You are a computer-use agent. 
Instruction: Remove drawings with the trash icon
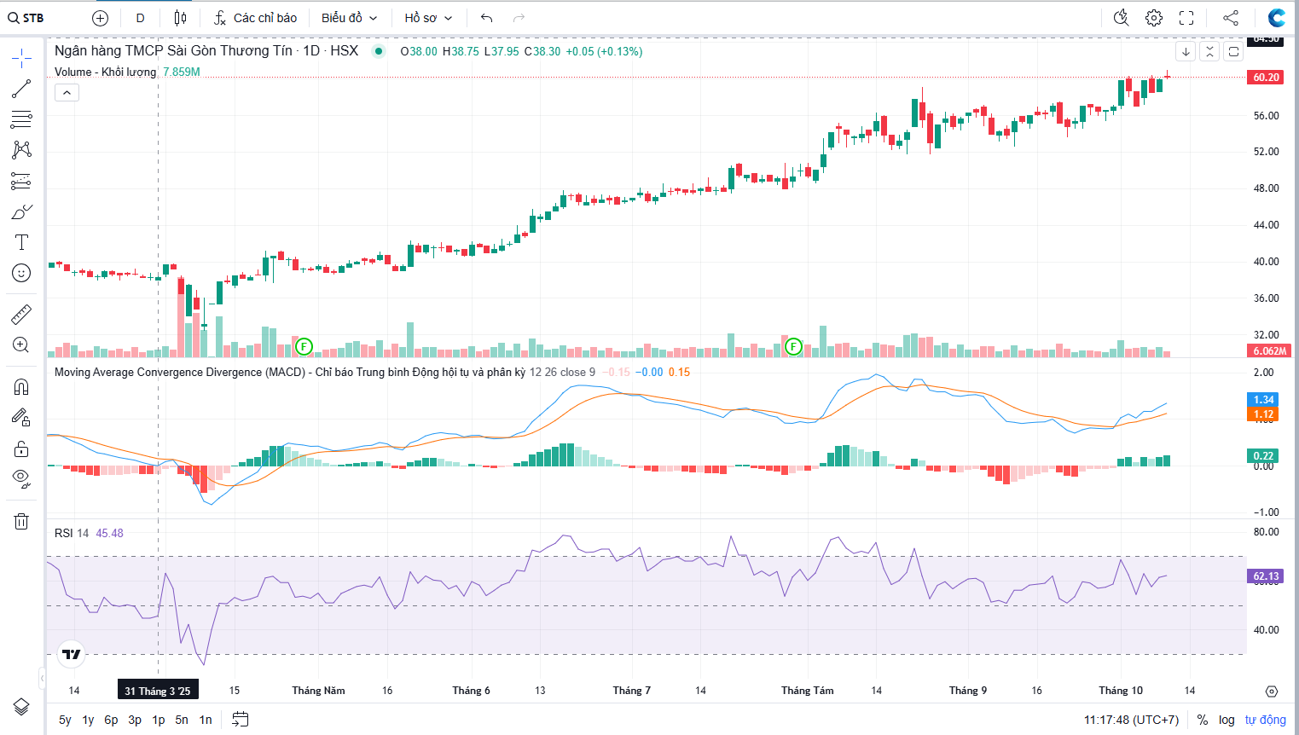(21, 521)
